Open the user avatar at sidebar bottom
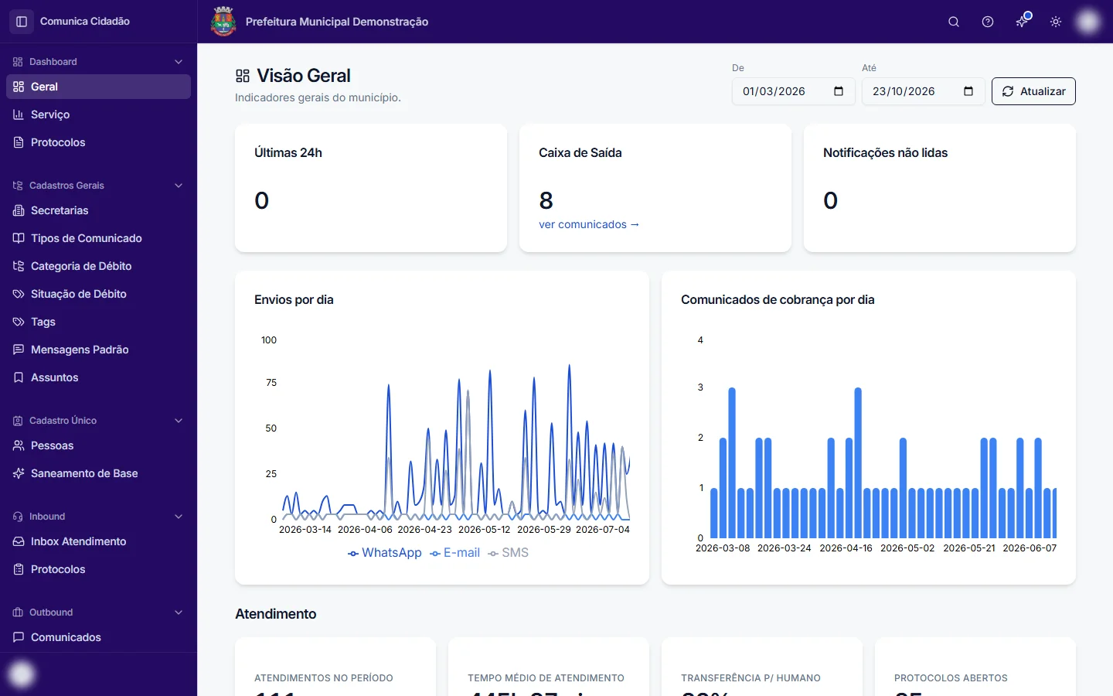Viewport: 1113px width, 696px height. pos(22,674)
